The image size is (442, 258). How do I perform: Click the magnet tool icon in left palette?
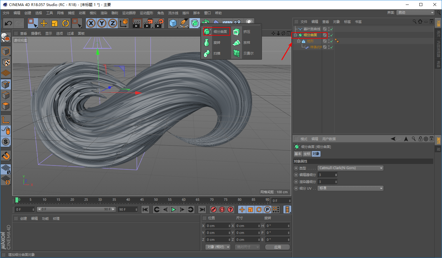click(x=6, y=156)
